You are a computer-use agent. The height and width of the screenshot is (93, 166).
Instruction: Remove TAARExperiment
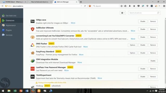click(153, 77)
